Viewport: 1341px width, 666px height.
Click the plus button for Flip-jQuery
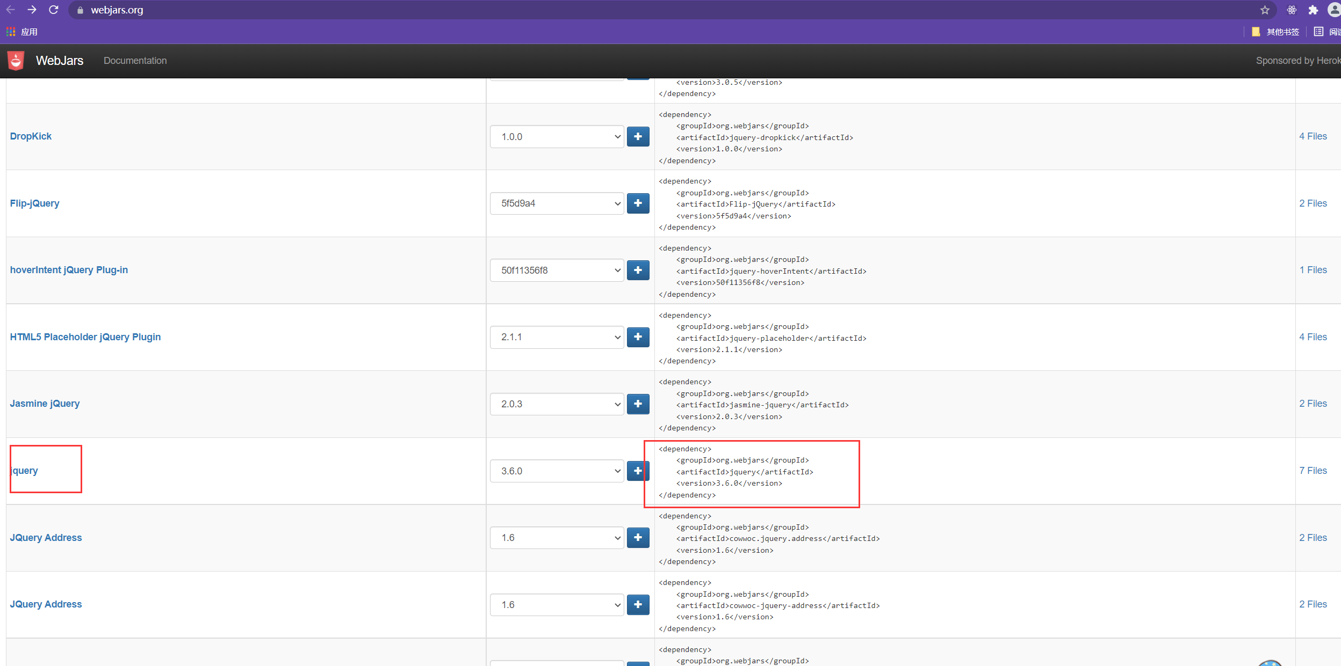[x=638, y=203]
